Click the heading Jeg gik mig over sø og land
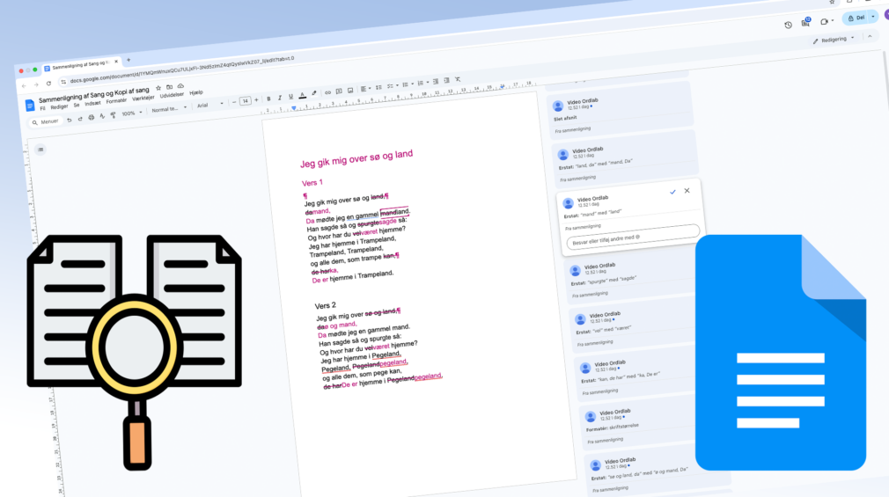 356,158
